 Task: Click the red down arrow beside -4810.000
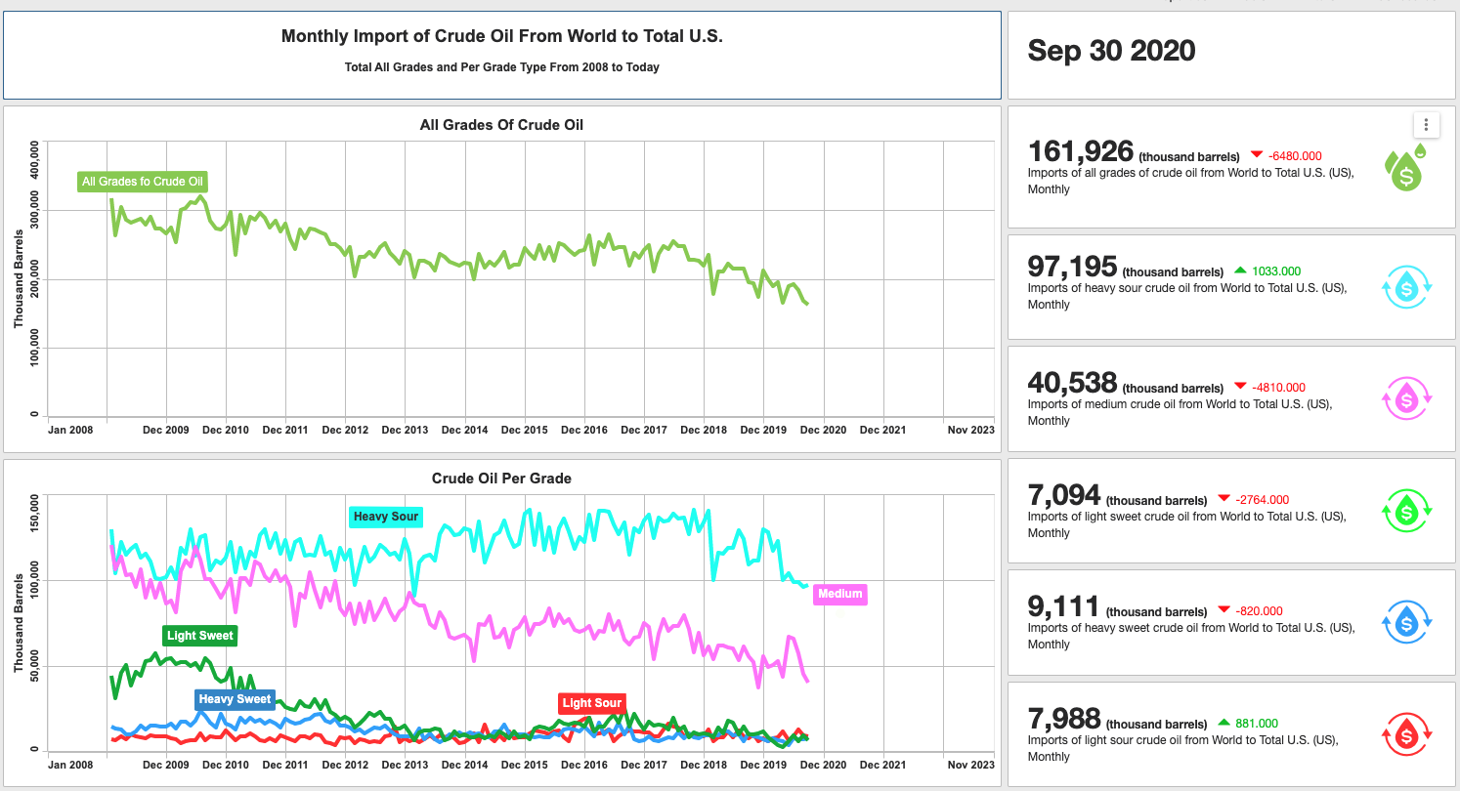[x=1240, y=387]
